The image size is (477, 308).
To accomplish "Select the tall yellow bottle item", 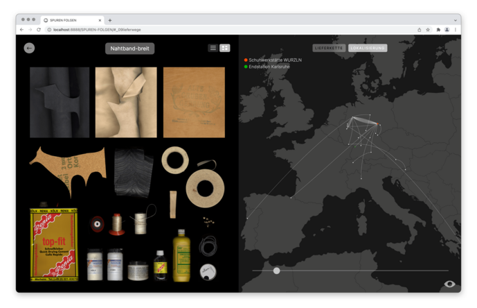I will (181, 255).
